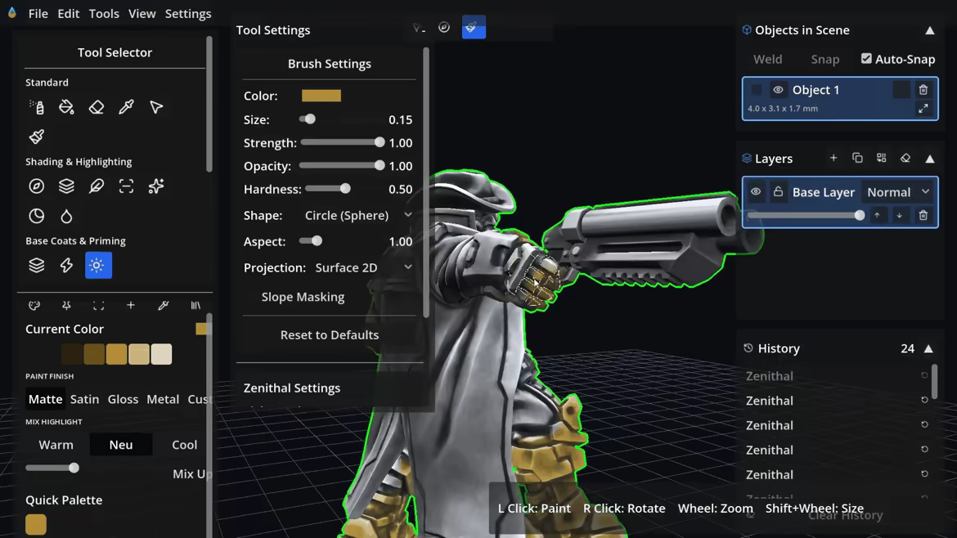Open the Base Layer blend mode Normal dropdown
The image size is (957, 538).
click(897, 192)
